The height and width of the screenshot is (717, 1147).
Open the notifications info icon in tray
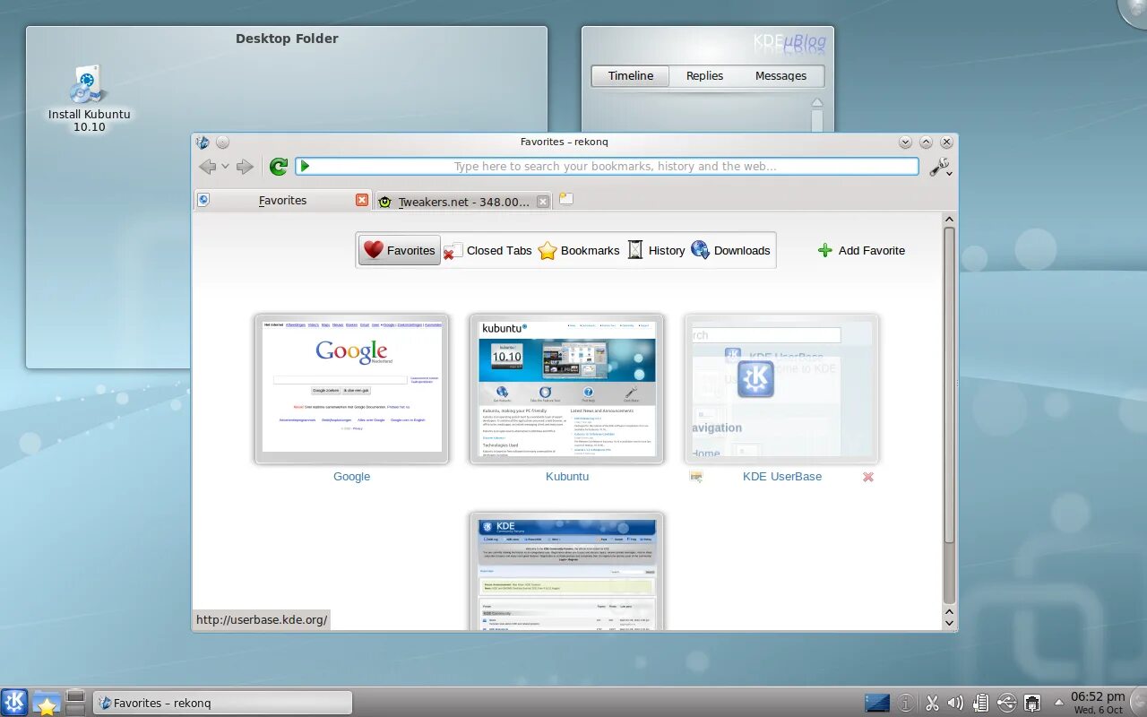pyautogui.click(x=906, y=704)
